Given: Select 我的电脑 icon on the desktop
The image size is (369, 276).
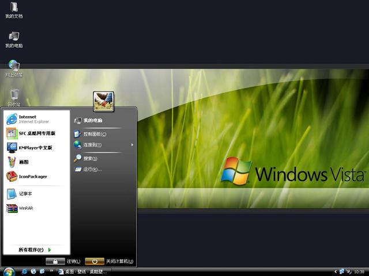Looking at the screenshot, I should point(14,38).
